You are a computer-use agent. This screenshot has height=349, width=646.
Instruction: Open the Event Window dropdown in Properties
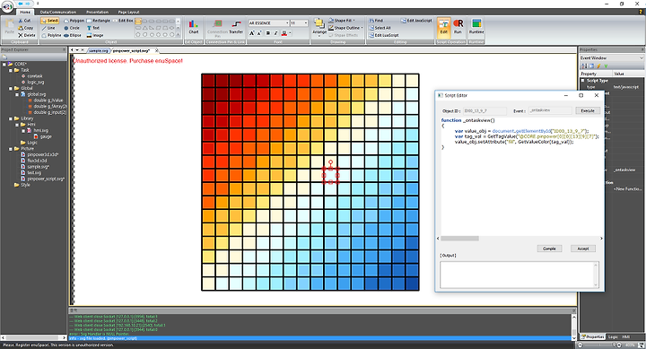coord(641,58)
